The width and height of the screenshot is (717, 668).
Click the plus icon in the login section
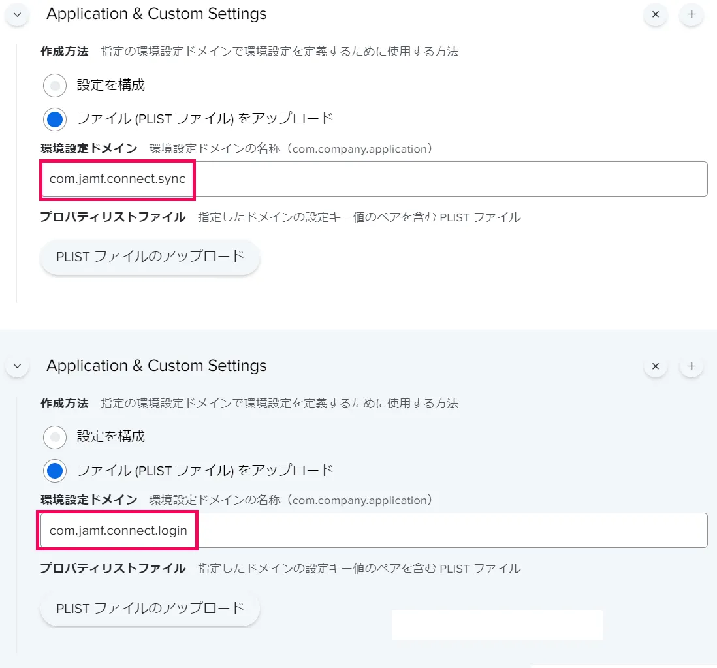692,366
